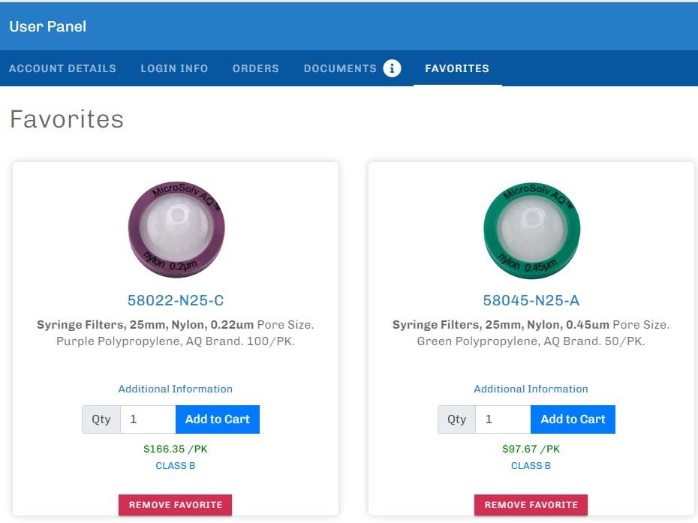Open product link 58045-N25-A

tap(531, 301)
